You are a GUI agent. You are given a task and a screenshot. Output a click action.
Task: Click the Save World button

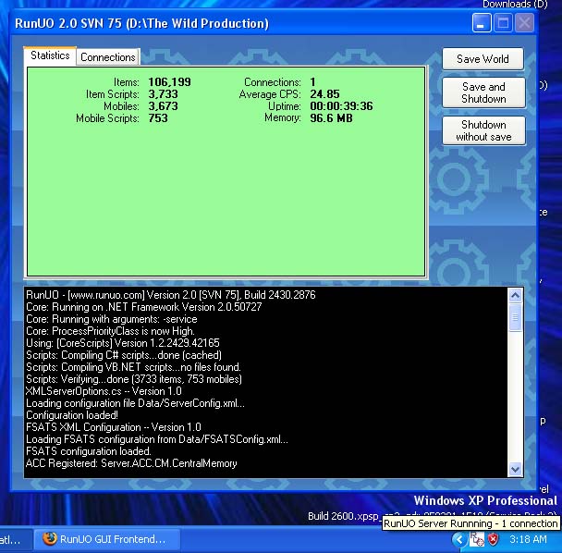483,59
